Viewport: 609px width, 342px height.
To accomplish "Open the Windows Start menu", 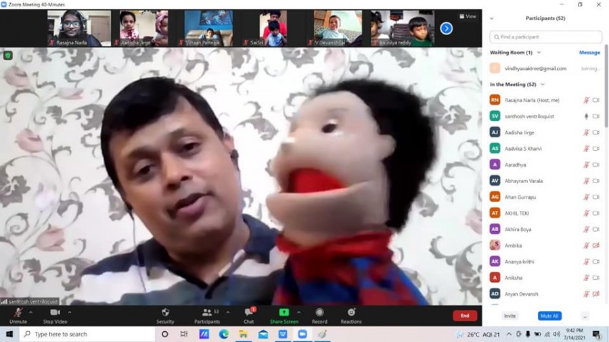I will [x=9, y=335].
